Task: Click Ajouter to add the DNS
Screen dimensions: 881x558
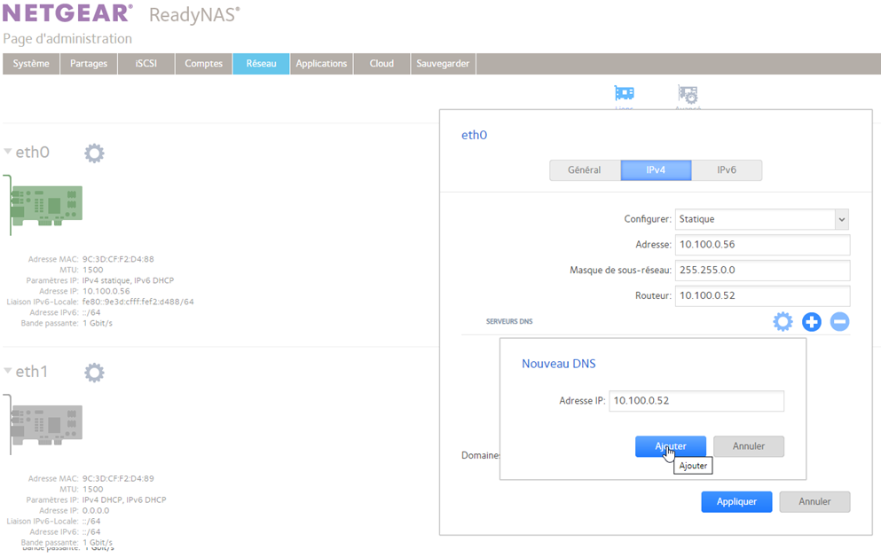Action: [671, 446]
